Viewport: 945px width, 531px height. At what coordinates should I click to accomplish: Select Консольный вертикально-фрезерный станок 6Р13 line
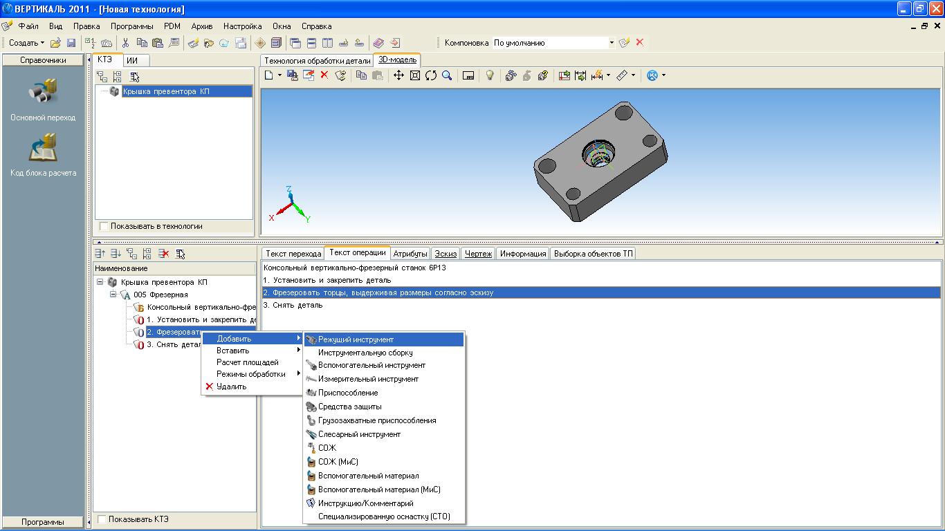click(x=600, y=268)
